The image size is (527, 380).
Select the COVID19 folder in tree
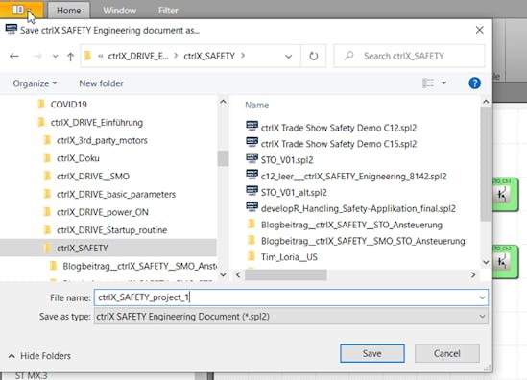tap(68, 105)
